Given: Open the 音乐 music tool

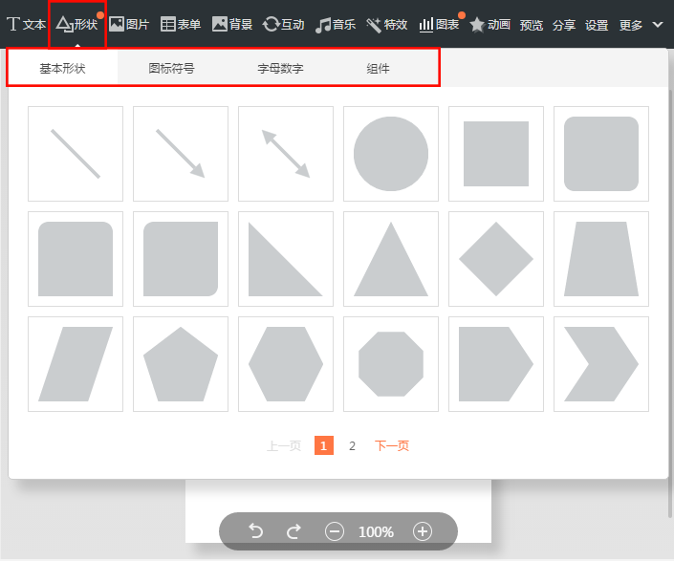Looking at the screenshot, I should point(336,25).
